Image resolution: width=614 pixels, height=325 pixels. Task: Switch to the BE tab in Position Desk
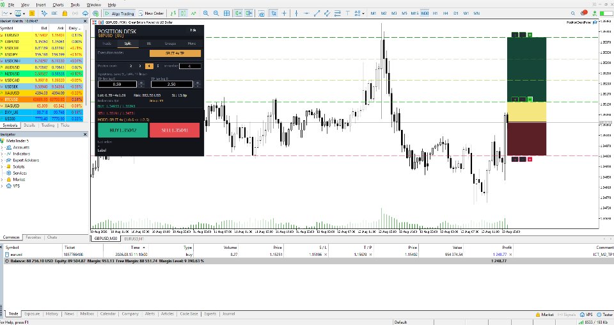[149, 44]
